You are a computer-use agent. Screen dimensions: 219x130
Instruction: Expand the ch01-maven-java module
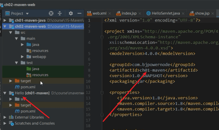tap(5, 20)
